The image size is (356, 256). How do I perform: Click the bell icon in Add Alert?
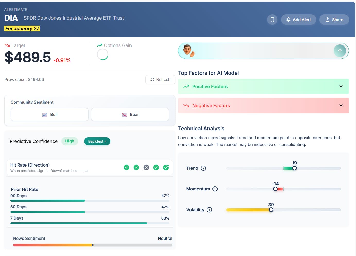289,20
